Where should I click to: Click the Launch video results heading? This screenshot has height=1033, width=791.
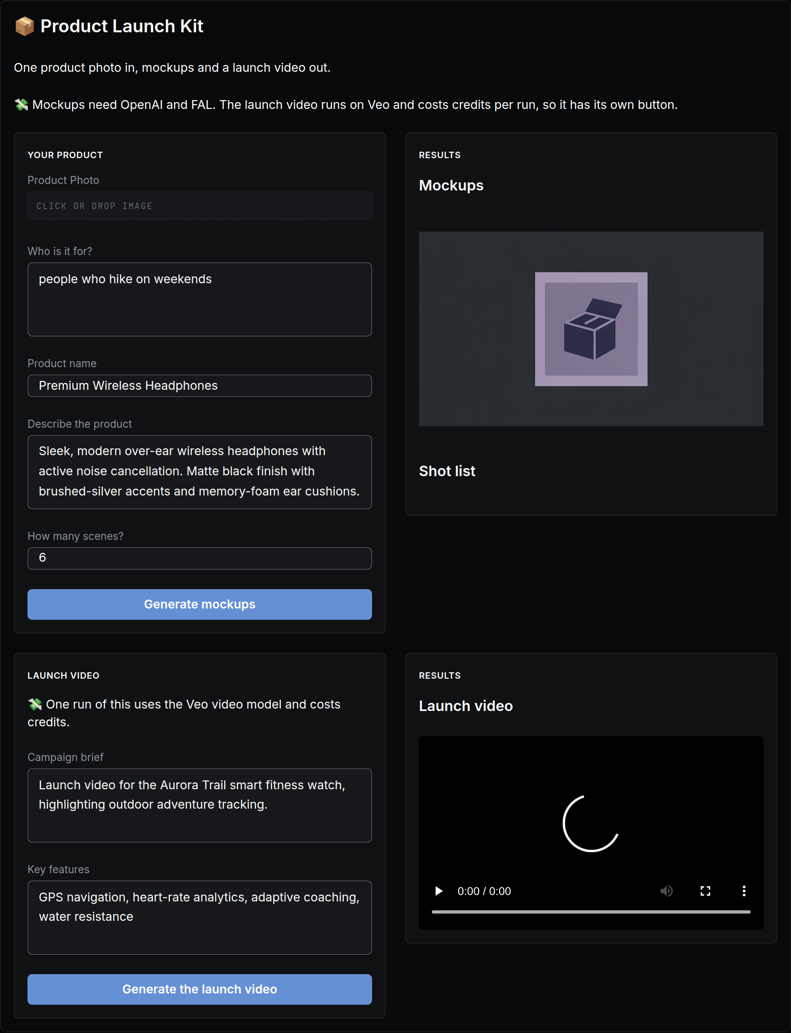pyautogui.click(x=466, y=706)
